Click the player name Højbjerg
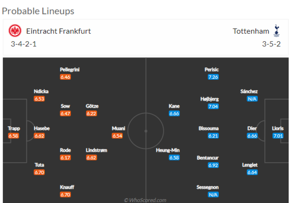The image size is (292, 203). tap(210, 99)
